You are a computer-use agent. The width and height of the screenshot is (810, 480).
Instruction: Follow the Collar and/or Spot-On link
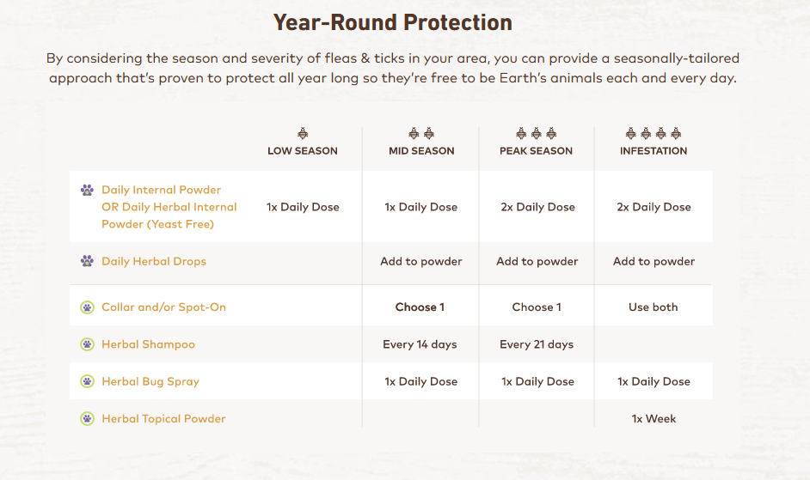163,307
